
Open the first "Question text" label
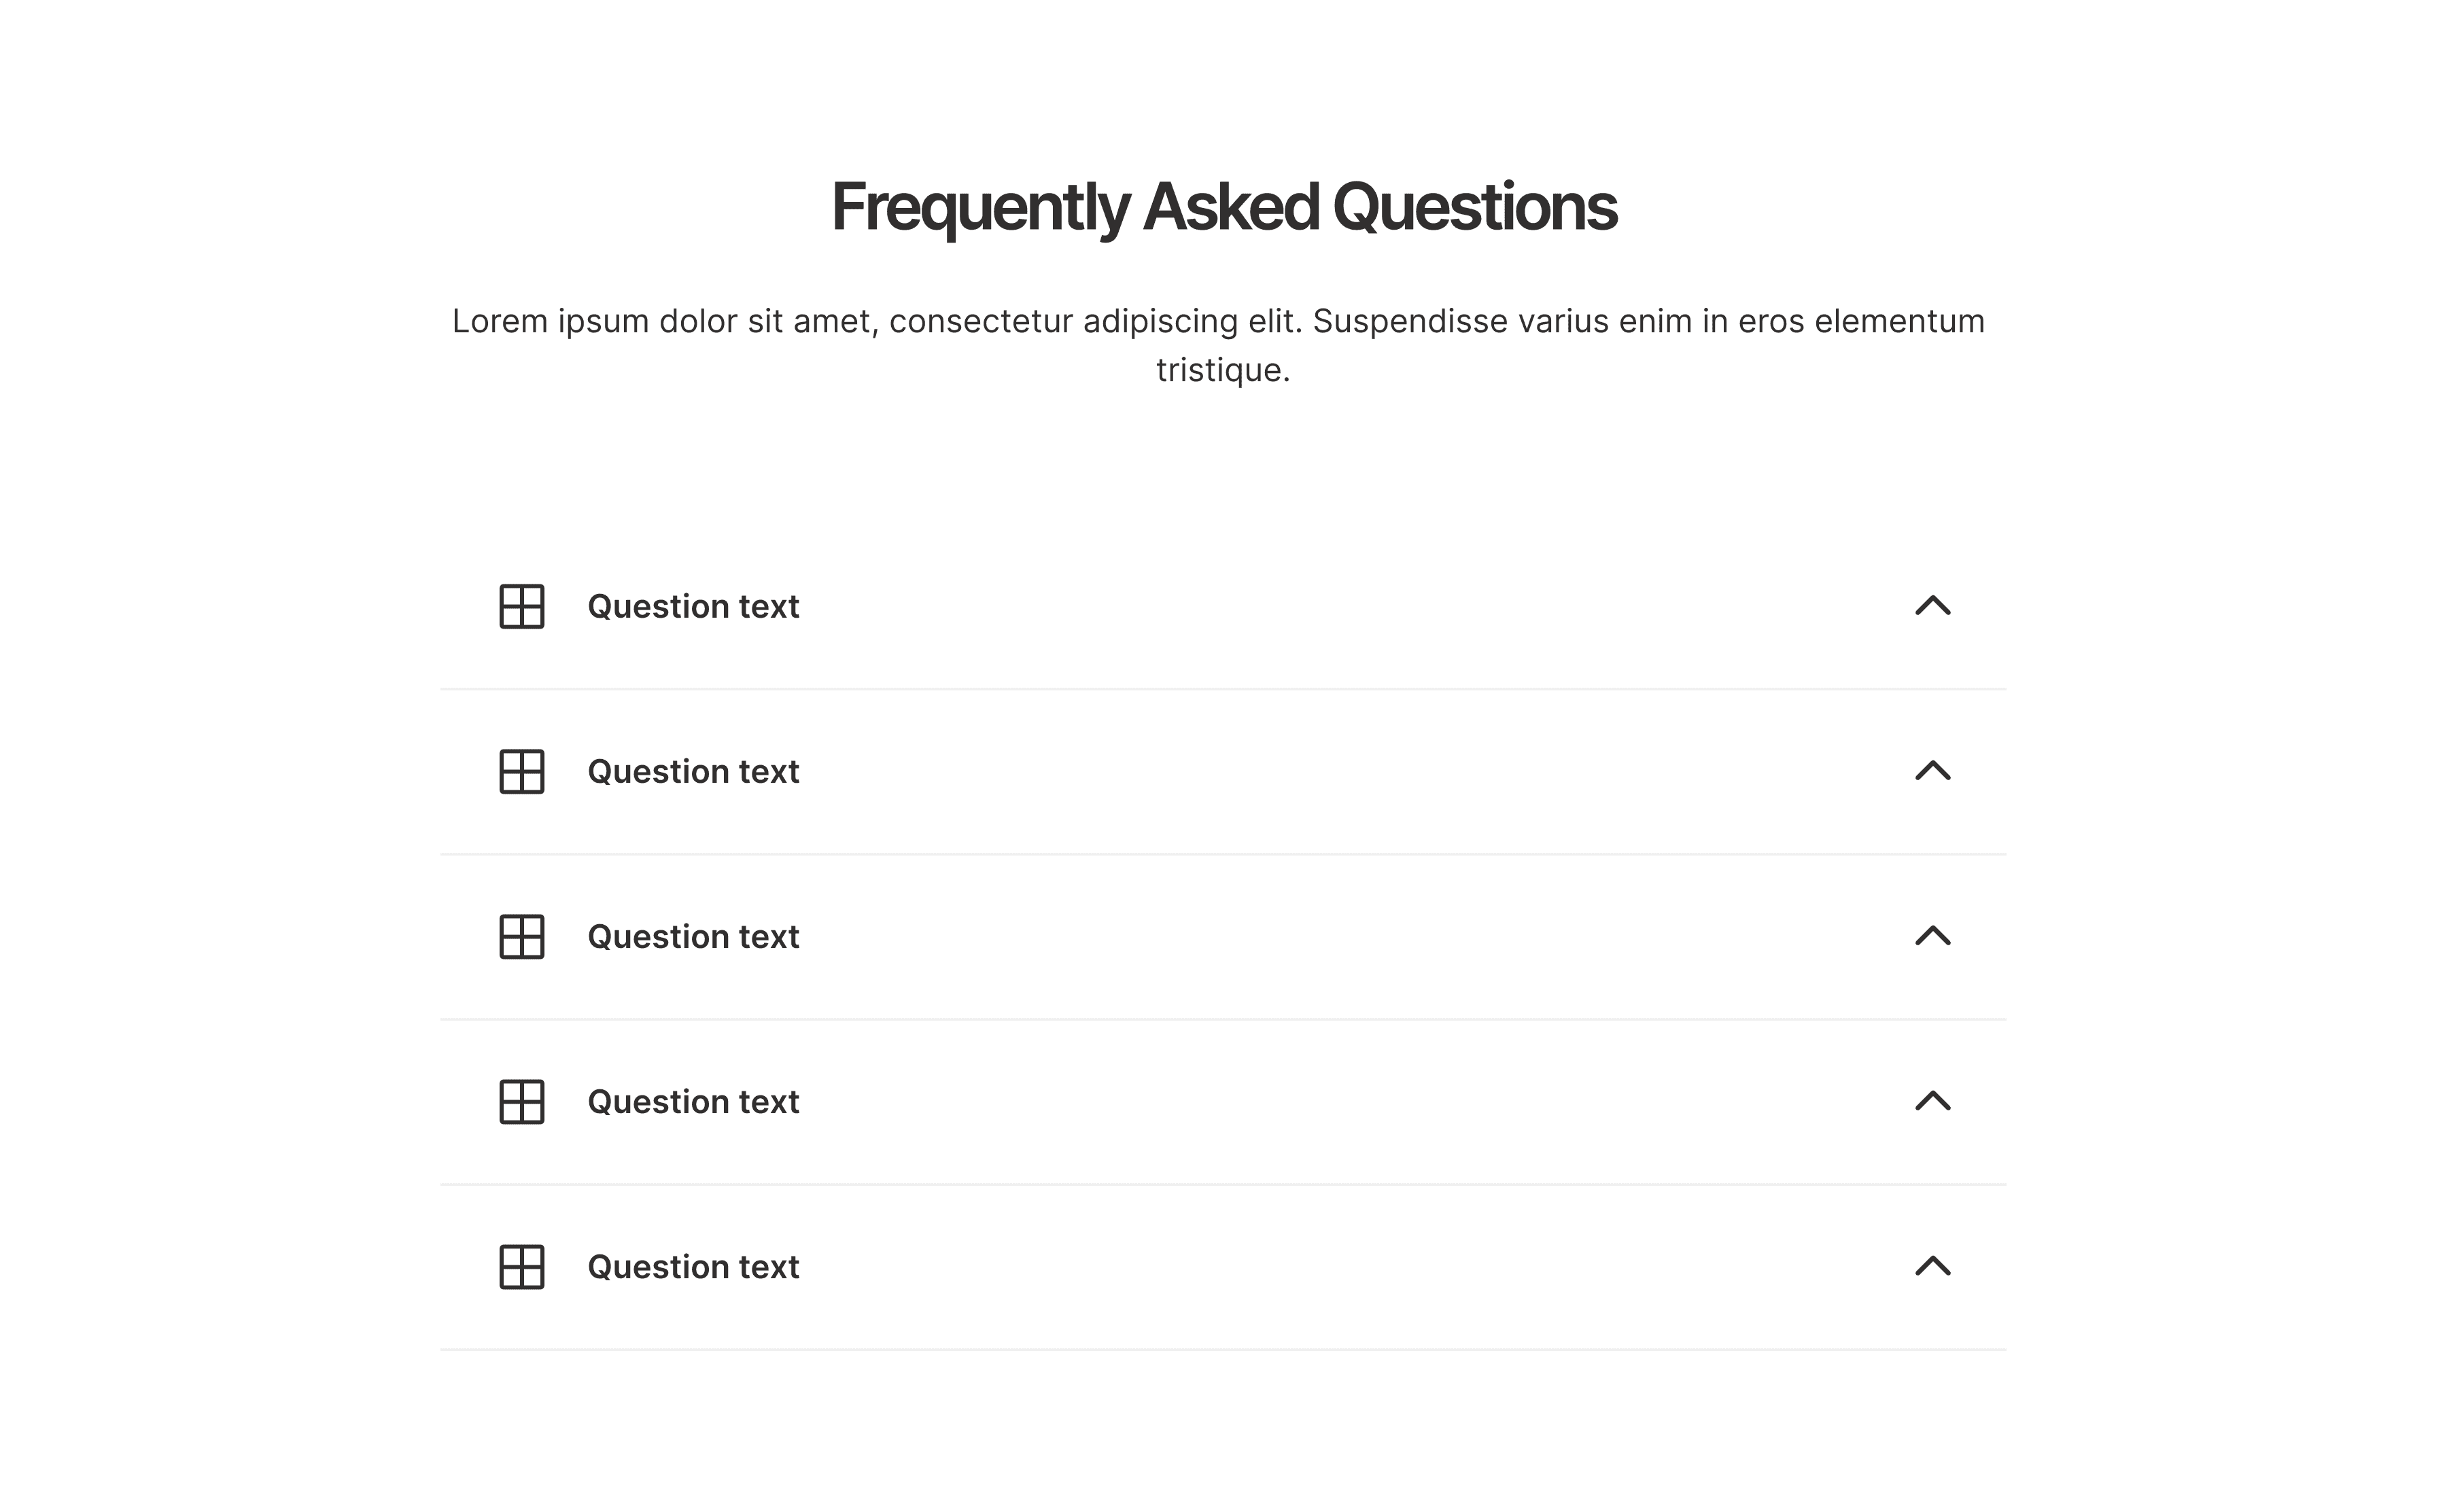point(693,606)
